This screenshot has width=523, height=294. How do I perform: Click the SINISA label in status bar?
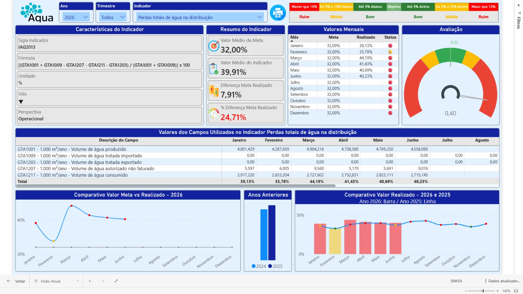(x=456, y=281)
